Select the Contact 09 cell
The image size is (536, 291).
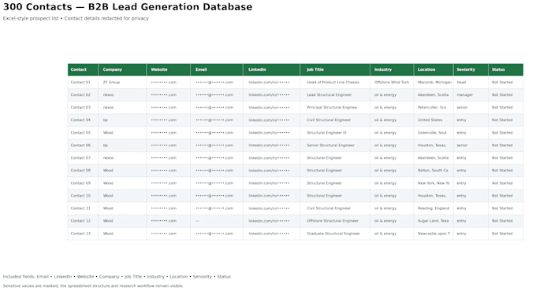click(x=83, y=183)
